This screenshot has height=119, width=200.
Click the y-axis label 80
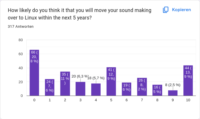tap(21, 40)
